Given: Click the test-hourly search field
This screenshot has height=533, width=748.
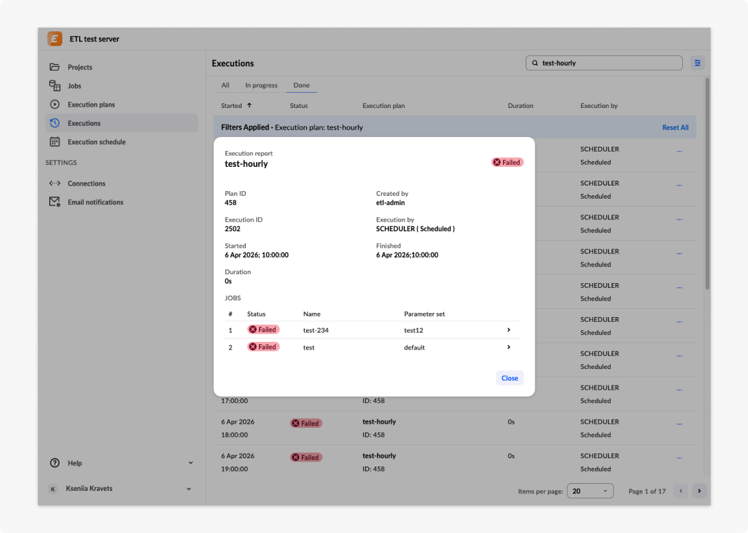Looking at the screenshot, I should click(x=604, y=63).
